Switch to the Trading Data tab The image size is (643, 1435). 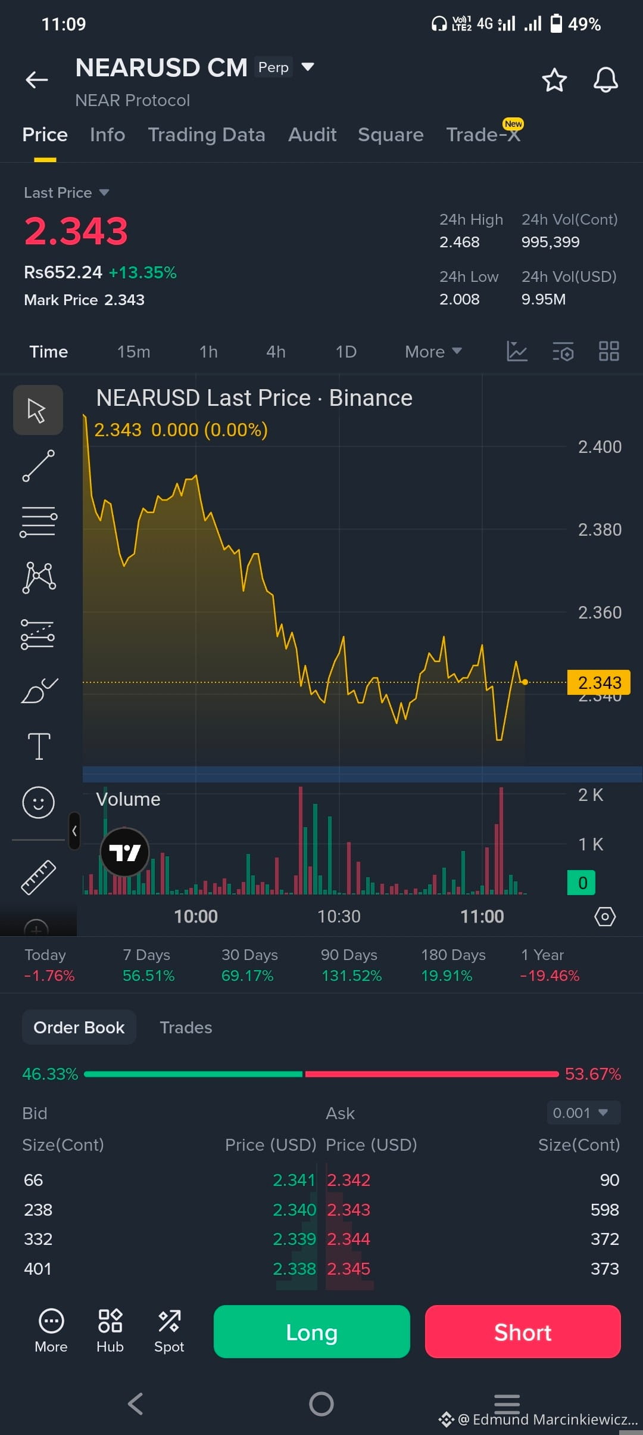[207, 135]
